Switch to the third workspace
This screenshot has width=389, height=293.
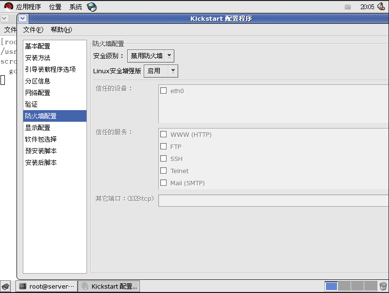coord(357,286)
